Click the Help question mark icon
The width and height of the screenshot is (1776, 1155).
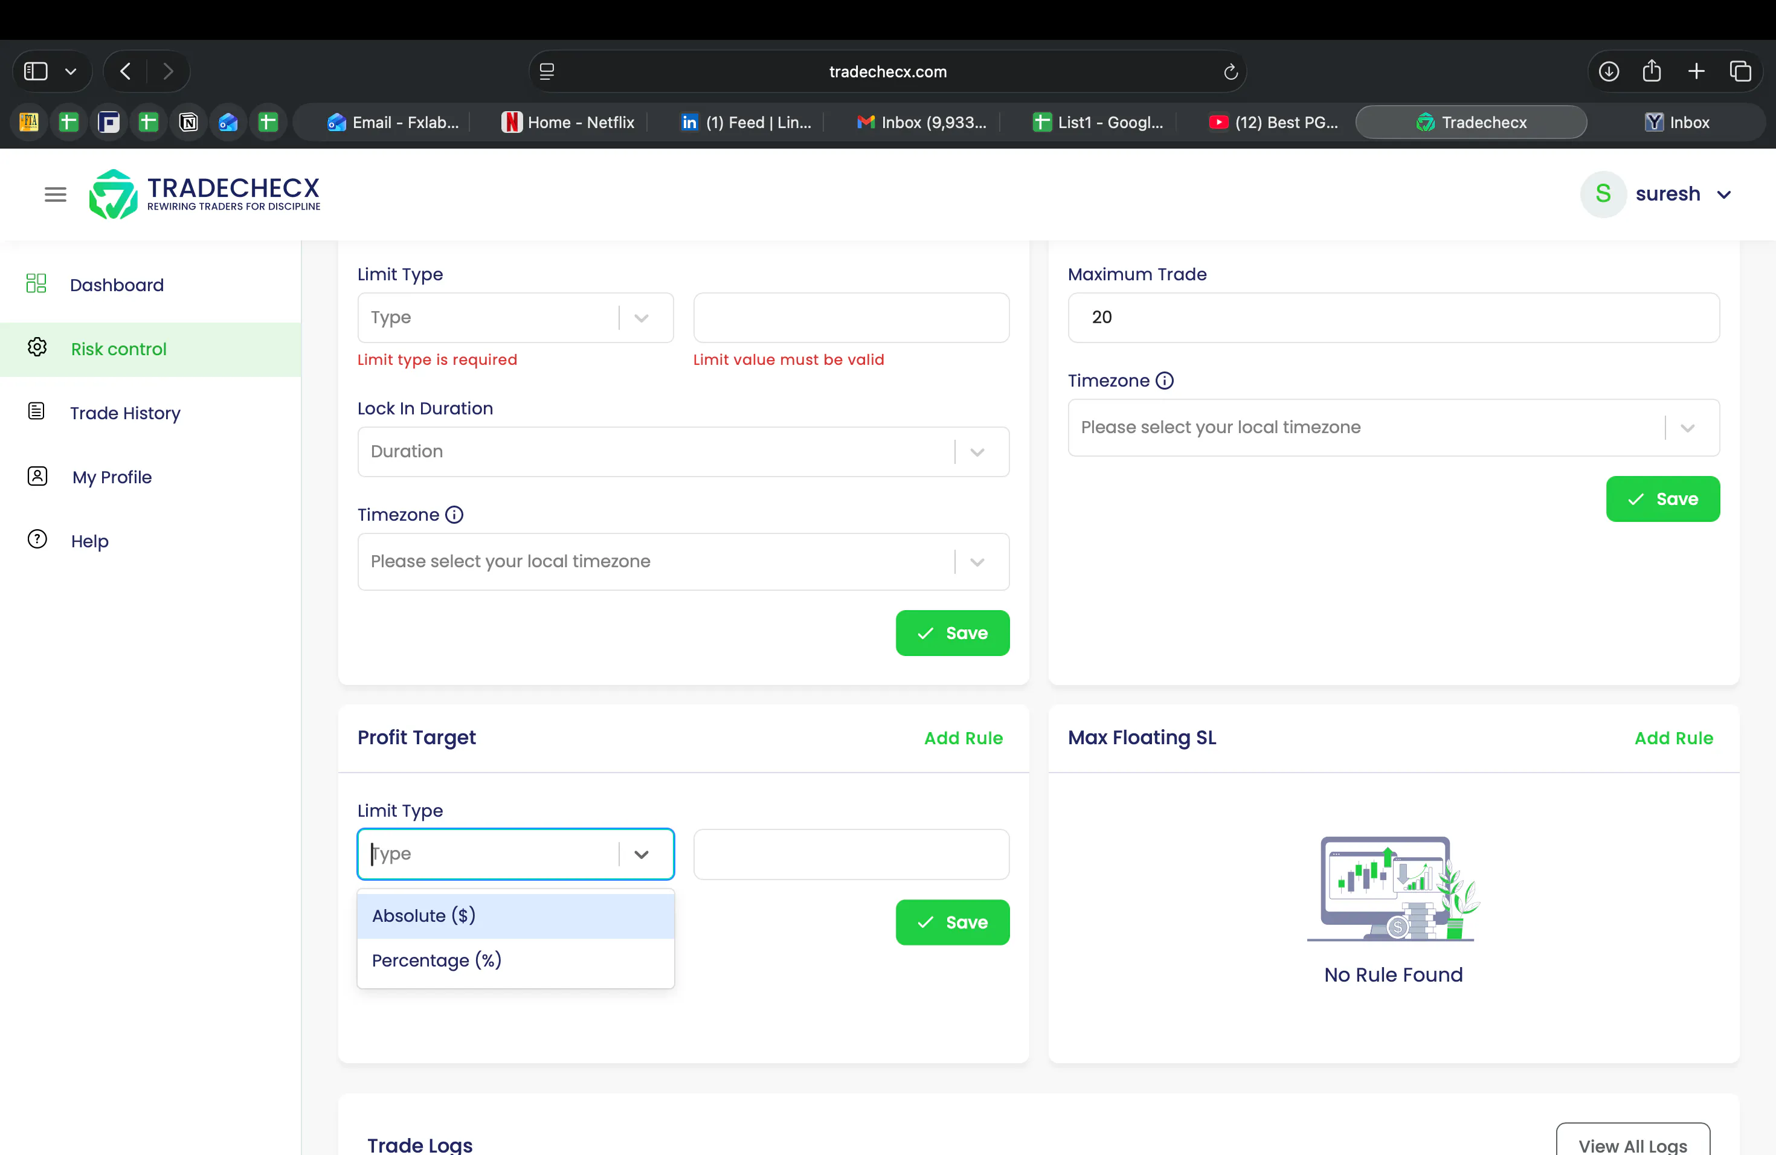pyautogui.click(x=37, y=539)
